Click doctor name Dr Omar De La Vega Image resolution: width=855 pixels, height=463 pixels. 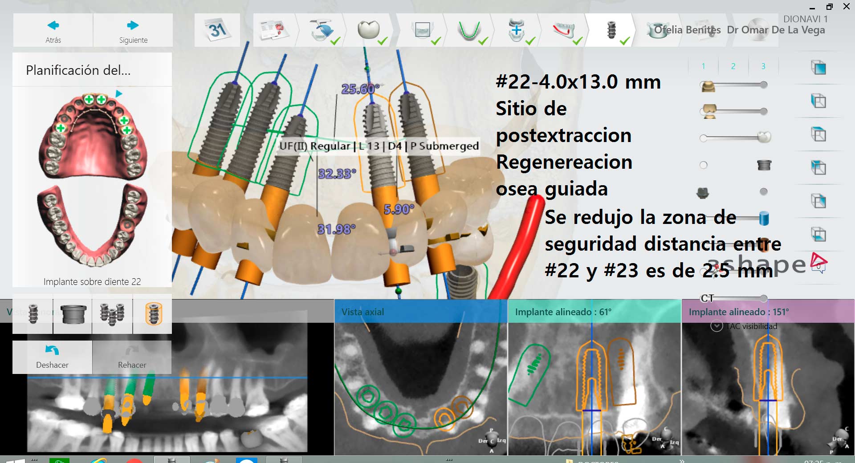[776, 30]
